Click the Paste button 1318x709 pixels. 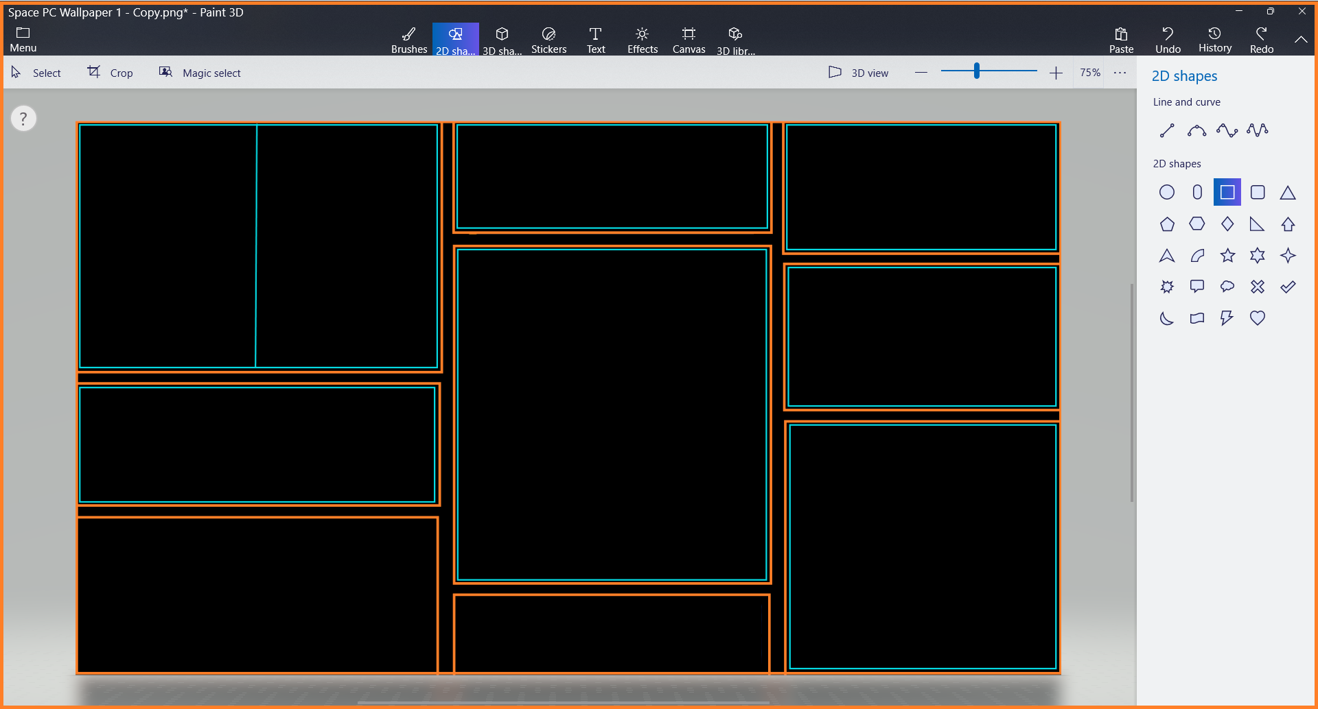(x=1122, y=40)
